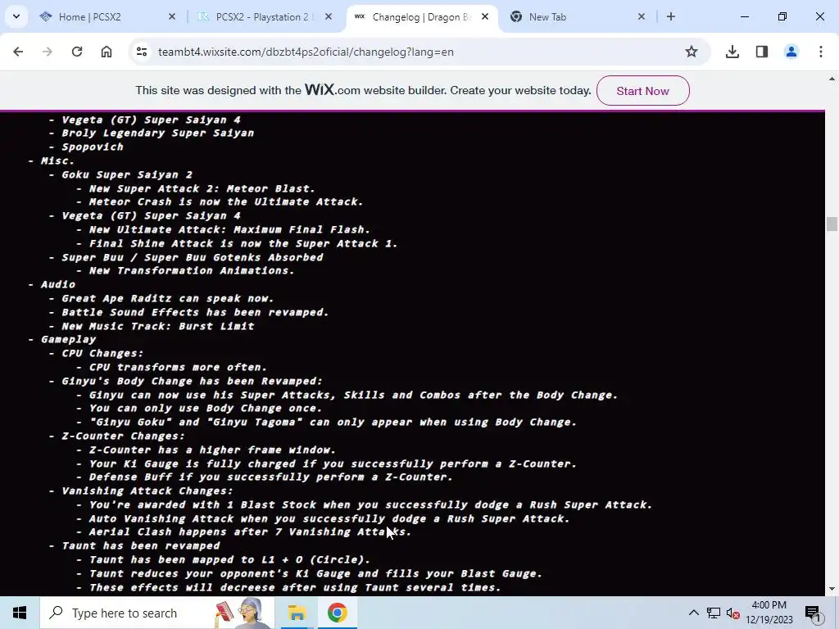Screen dimensions: 839x629
Task: Go back to the previous page
Action: (18, 52)
